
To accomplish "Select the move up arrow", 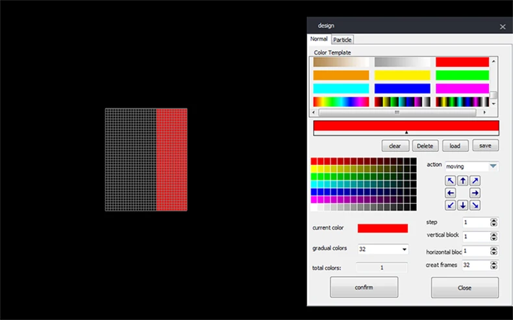I will (x=462, y=180).
